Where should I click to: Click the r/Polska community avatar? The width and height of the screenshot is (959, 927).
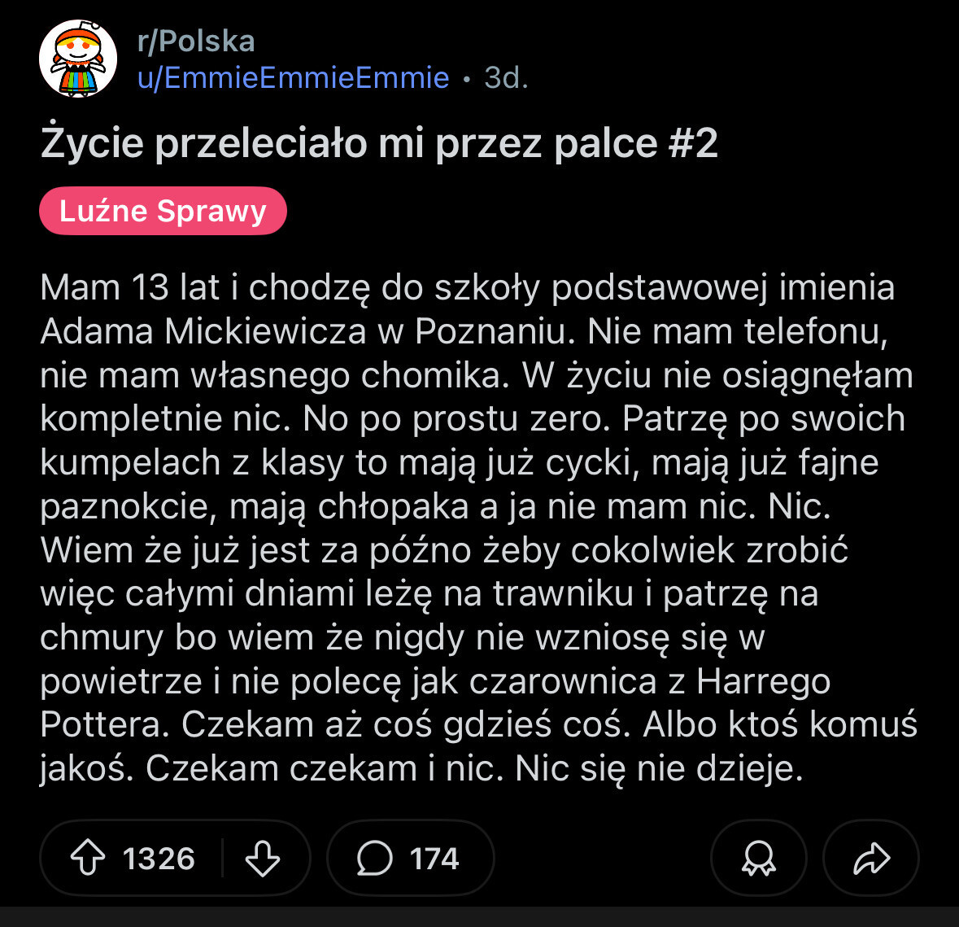coord(78,59)
